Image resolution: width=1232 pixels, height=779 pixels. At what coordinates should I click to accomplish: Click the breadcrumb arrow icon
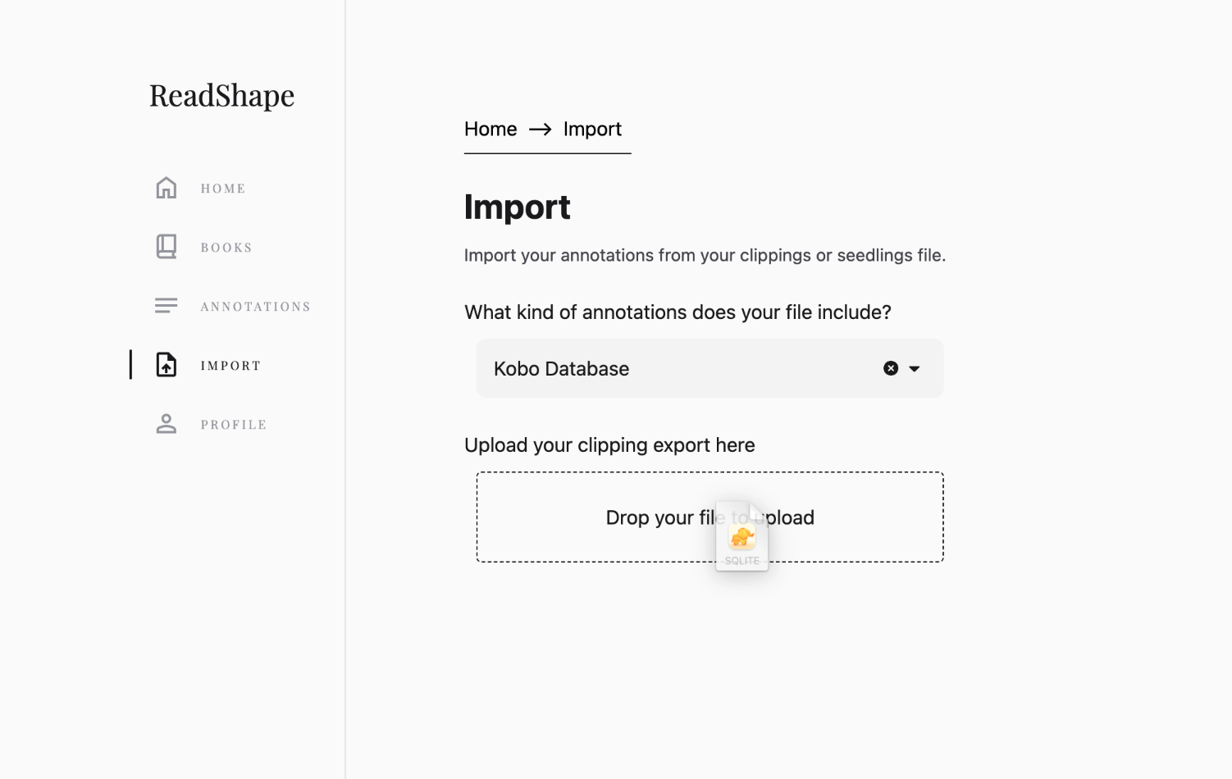point(540,130)
